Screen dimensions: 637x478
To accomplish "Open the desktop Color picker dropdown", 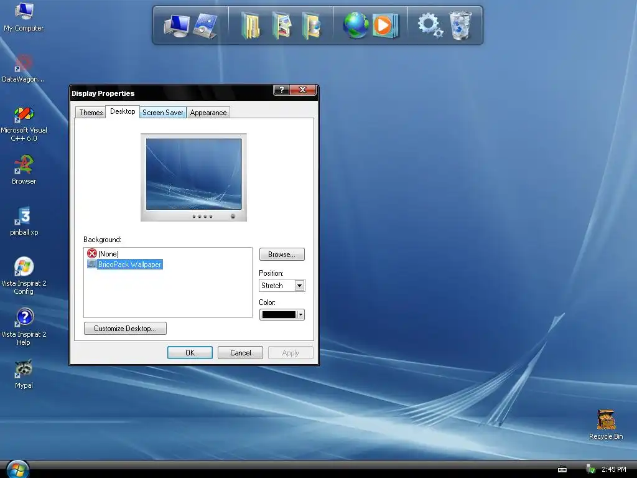I will [x=282, y=314].
